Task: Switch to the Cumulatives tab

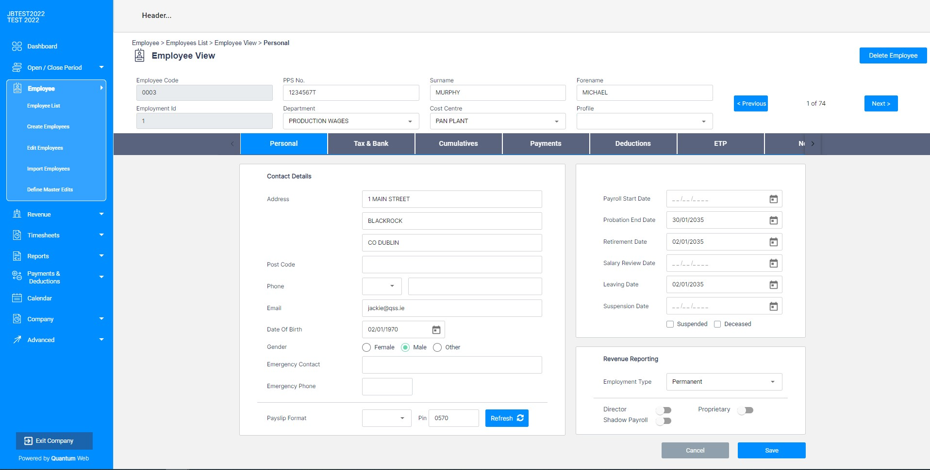Action: 458,144
